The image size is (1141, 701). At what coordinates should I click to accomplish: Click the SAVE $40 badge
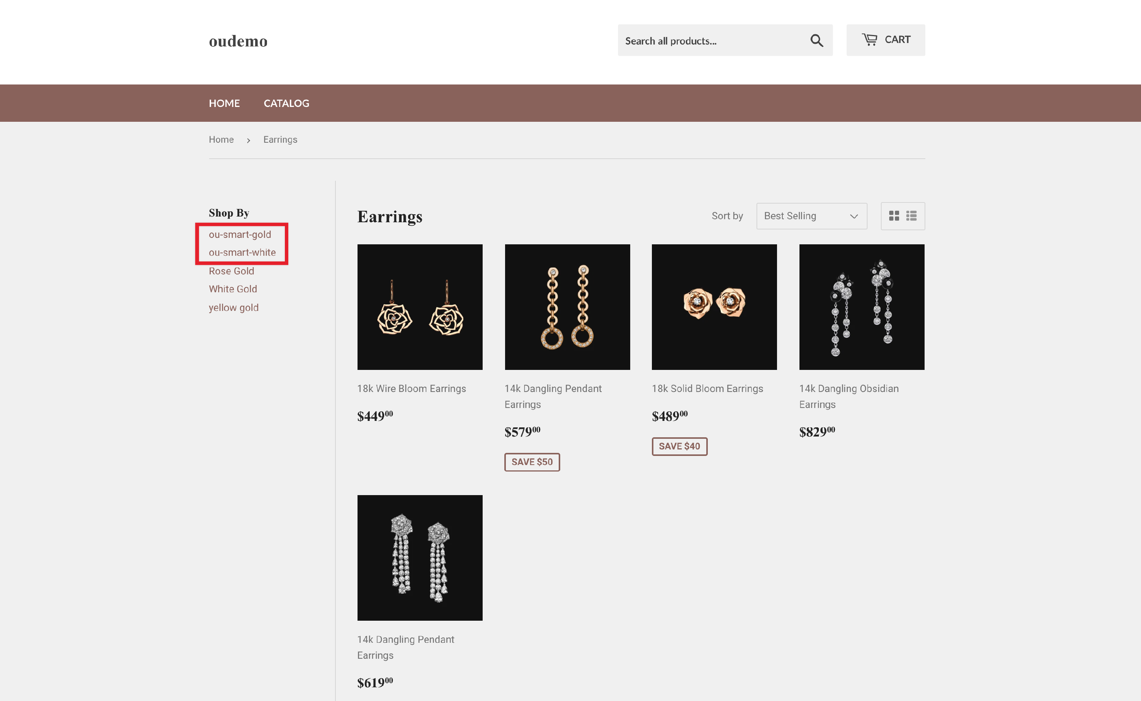click(x=679, y=446)
